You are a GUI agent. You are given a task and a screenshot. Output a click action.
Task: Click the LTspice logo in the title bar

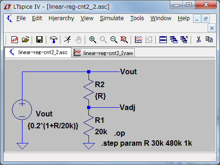tap(7, 7)
